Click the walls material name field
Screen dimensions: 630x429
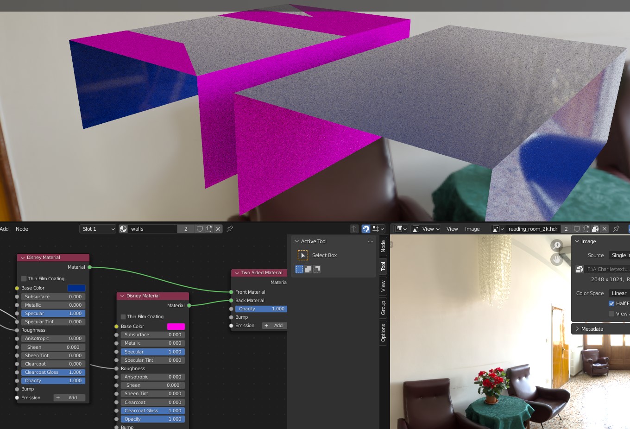152,229
